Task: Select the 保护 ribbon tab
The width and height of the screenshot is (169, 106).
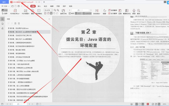Action: click(64, 6)
